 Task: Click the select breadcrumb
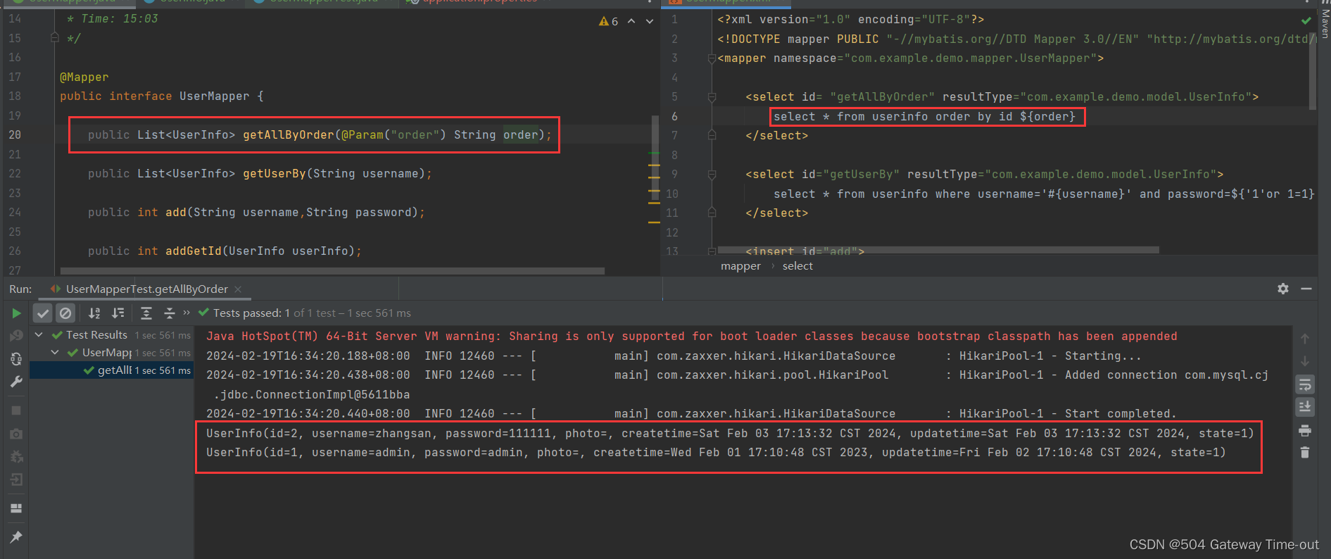[x=797, y=266]
